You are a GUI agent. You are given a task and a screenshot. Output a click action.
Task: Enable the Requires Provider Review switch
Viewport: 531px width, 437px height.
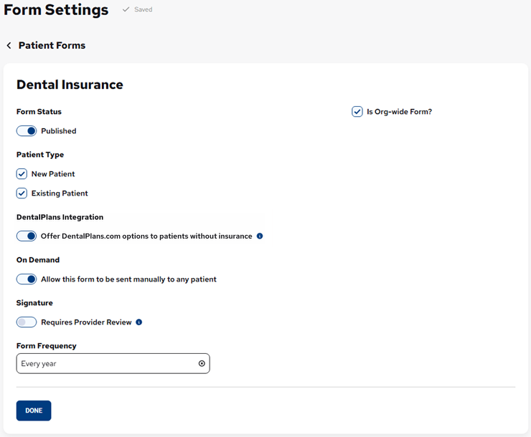point(27,322)
